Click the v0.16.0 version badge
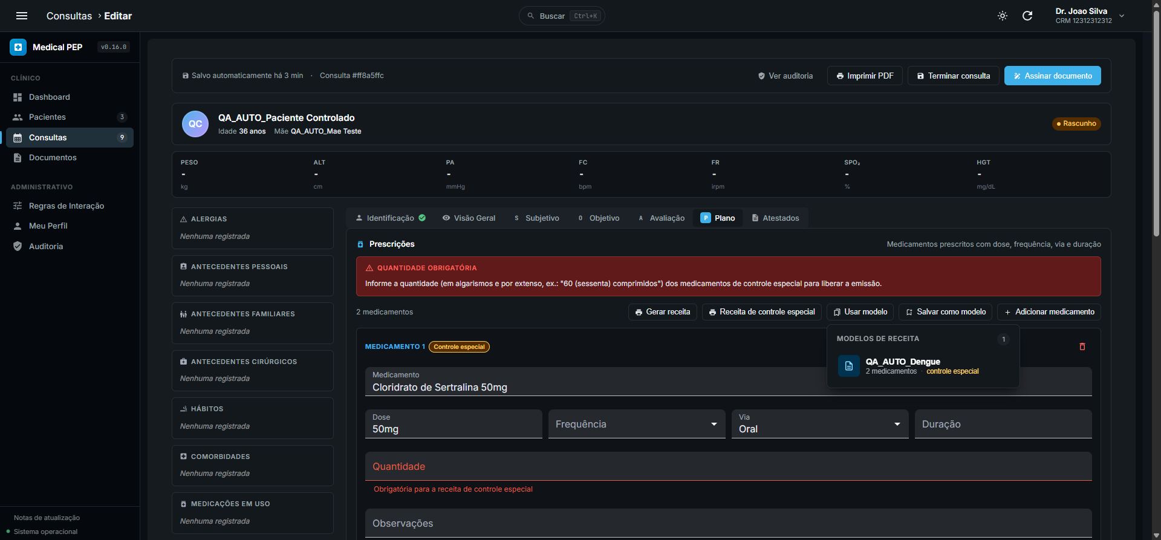Viewport: 1161px width, 540px height. point(114,47)
